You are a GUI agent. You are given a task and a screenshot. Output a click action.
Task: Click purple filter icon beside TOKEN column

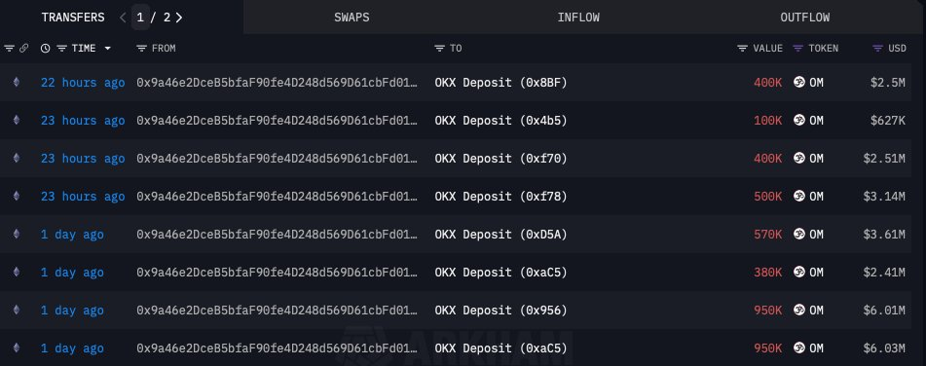798,49
